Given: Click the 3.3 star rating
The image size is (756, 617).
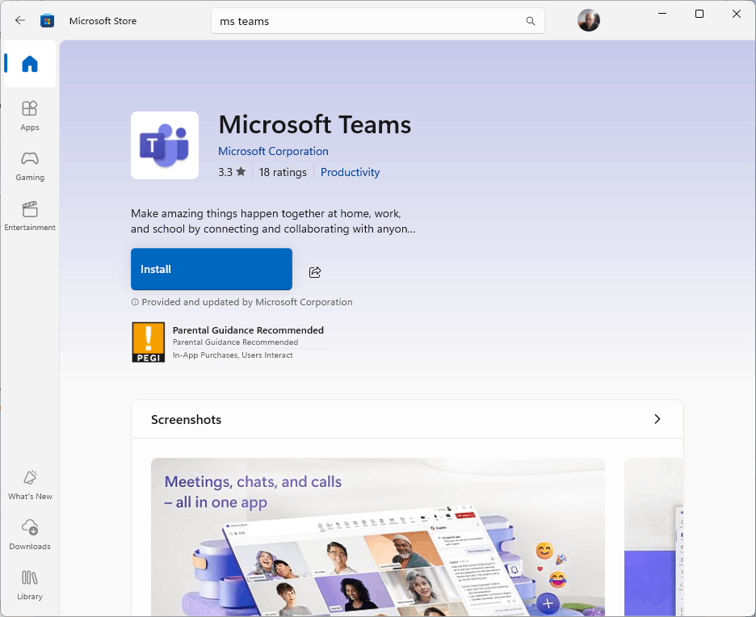Looking at the screenshot, I should point(232,172).
